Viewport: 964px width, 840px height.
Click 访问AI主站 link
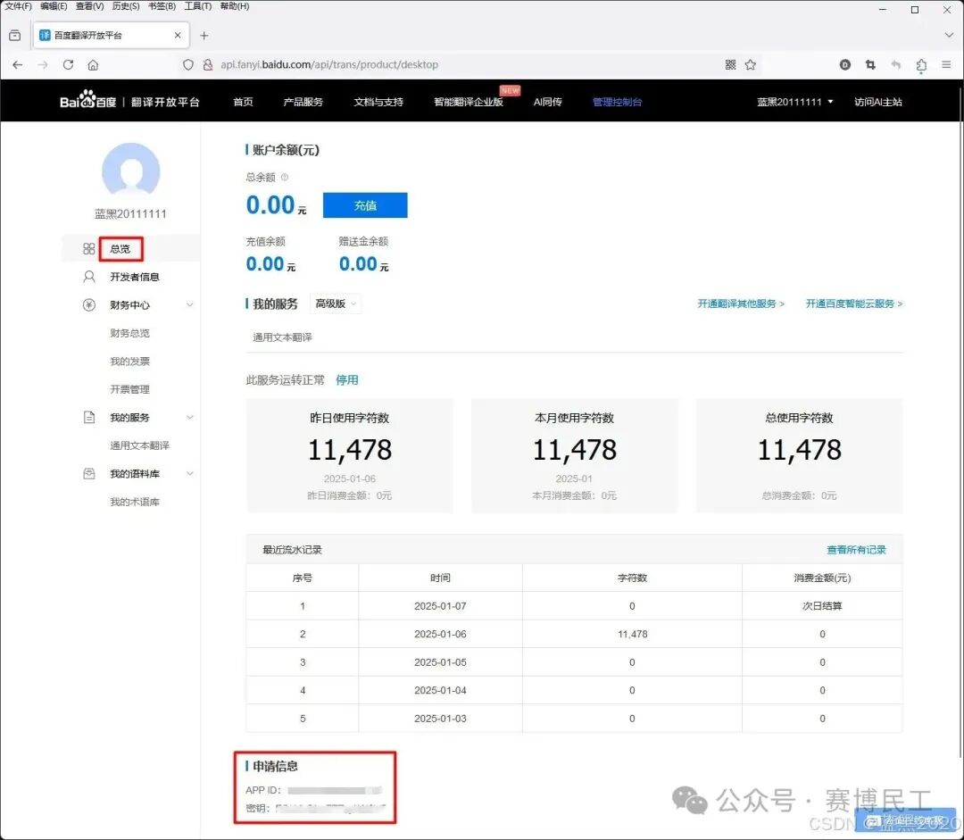pos(878,102)
